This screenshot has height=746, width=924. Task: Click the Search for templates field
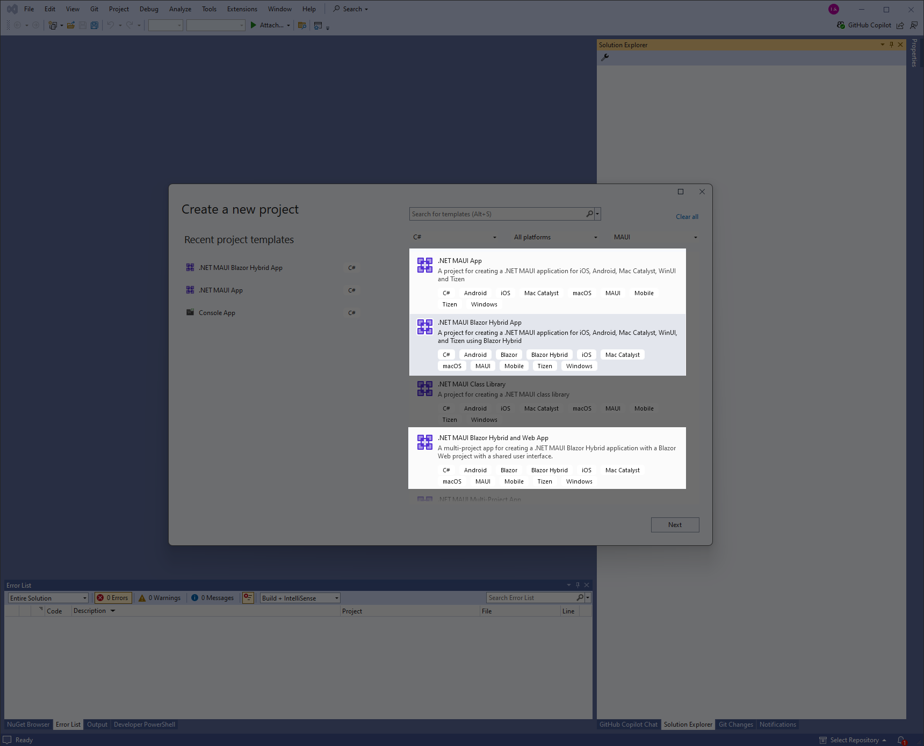click(x=497, y=214)
